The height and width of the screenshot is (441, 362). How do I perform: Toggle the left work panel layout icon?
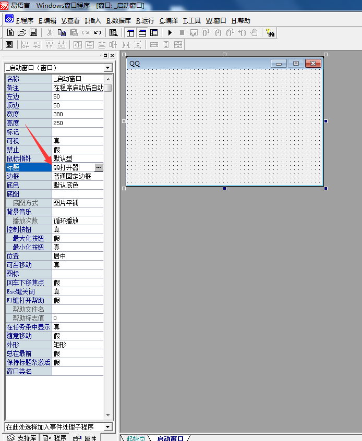pos(130,33)
